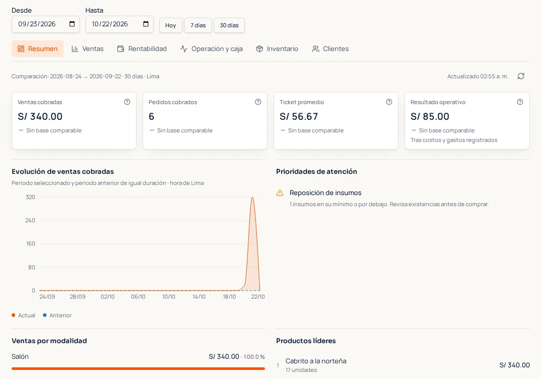Click the Resumen tab grid icon
Viewport: 541px width, 379px height.
pos(21,49)
